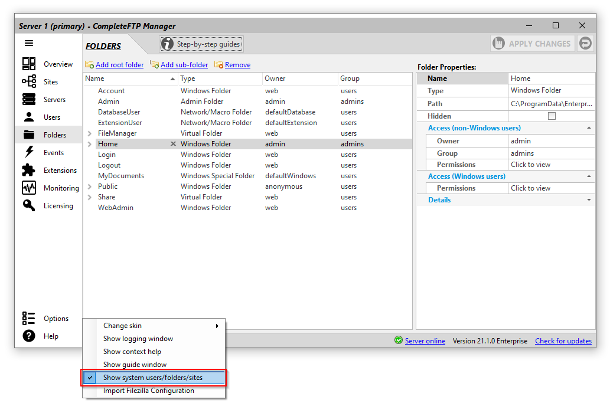Click the Owner value admin field
610x403 pixels.
click(x=552, y=141)
